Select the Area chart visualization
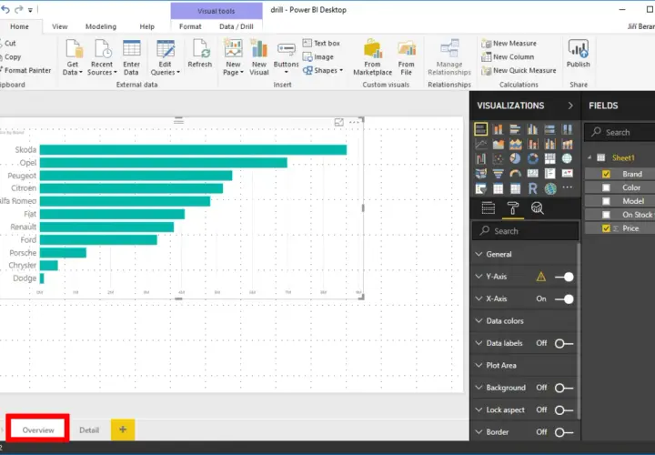The height and width of the screenshot is (455, 655). 498,144
